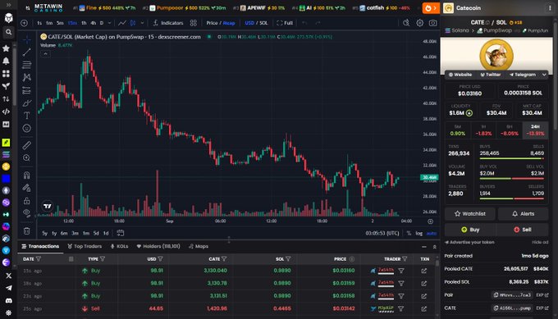
Task: Open the timeframe dropdown arrow
Action: (109, 23)
